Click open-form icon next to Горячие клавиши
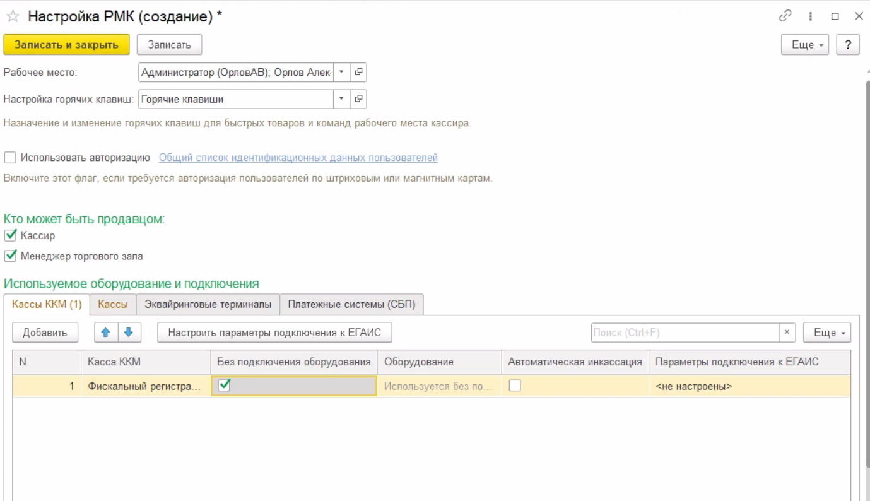Image resolution: width=870 pixels, height=501 pixels. pyautogui.click(x=358, y=99)
